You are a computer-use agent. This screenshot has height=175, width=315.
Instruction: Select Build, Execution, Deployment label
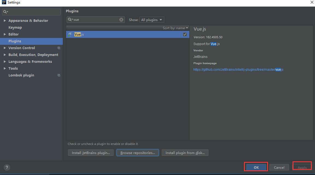(x=33, y=55)
